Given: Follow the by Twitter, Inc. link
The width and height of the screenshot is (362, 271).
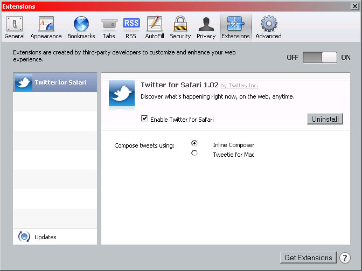Looking at the screenshot, I should [x=239, y=86].
